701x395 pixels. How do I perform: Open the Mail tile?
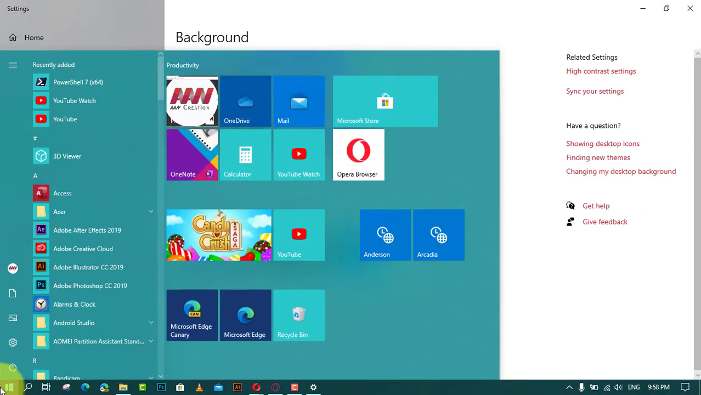click(299, 101)
